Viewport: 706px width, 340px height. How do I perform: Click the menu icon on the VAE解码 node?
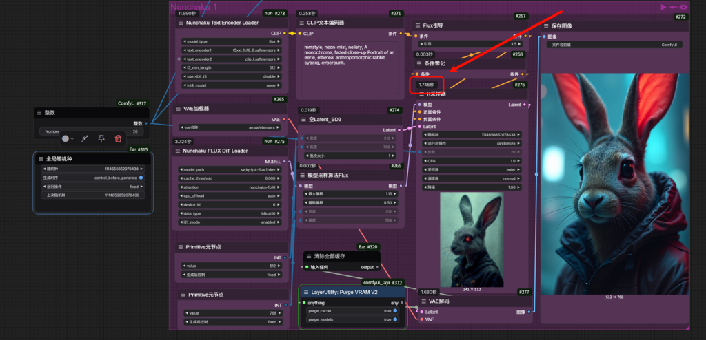tap(423, 301)
